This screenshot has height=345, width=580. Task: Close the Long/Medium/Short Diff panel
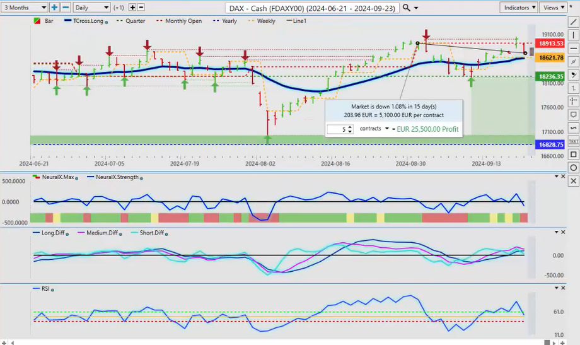click(564, 232)
